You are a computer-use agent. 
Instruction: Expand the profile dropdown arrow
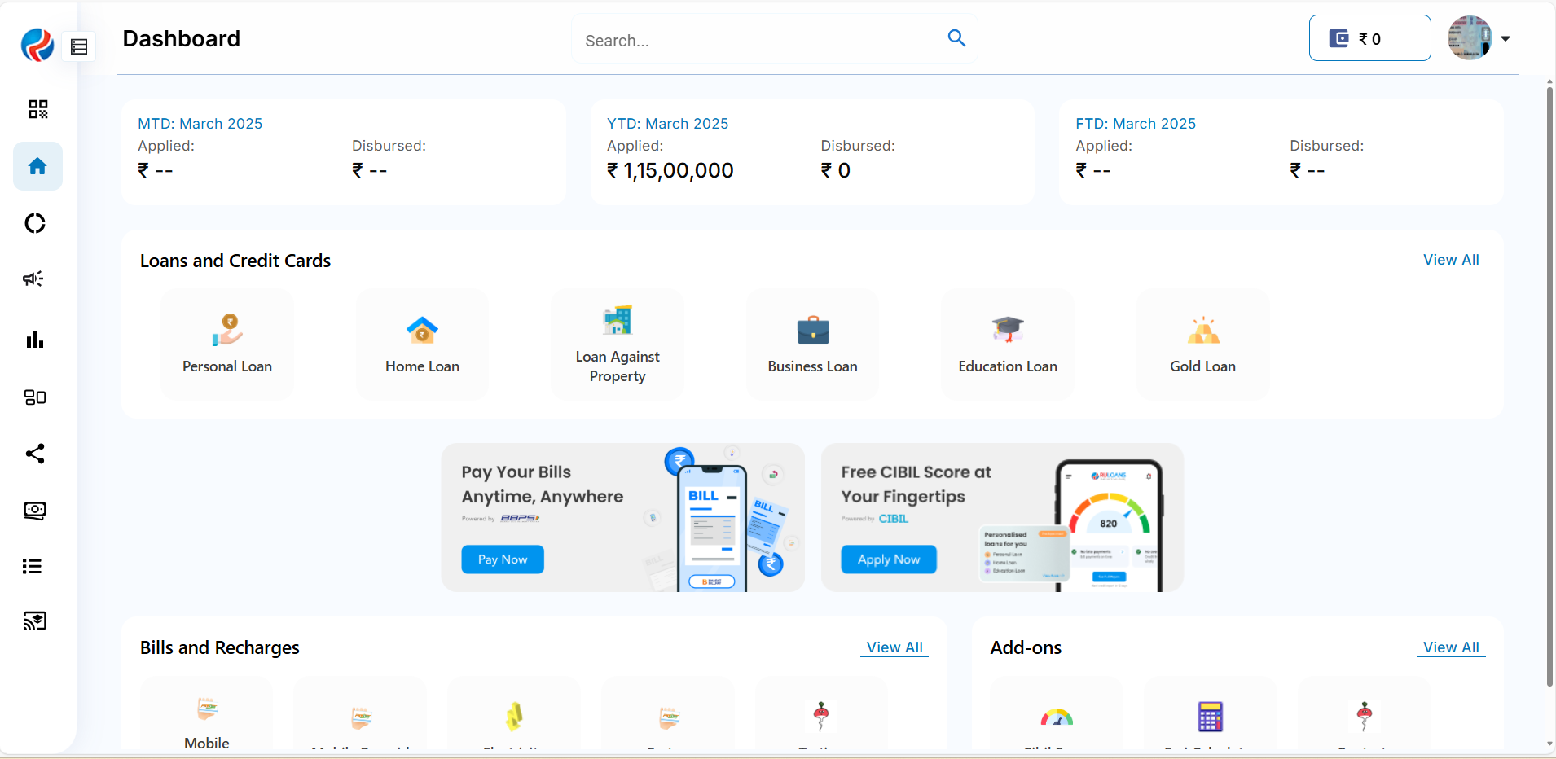1505,38
